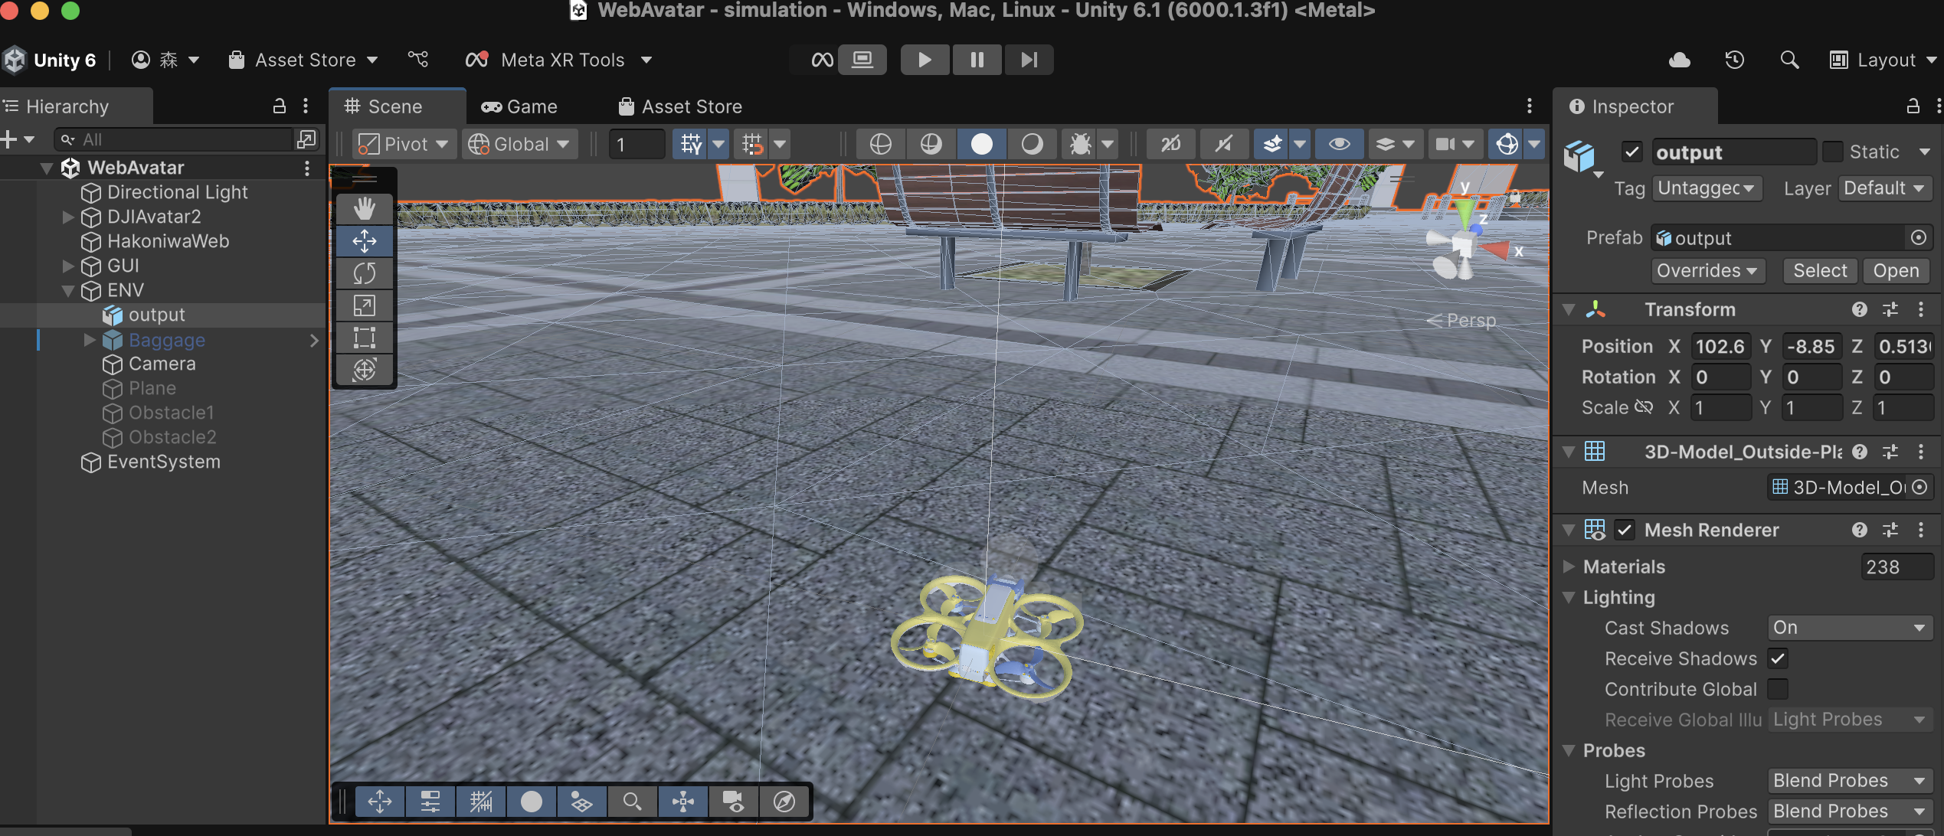Expand the DJIAvatar2 hierarchy item
Screen dimensions: 1944x836
(68, 217)
